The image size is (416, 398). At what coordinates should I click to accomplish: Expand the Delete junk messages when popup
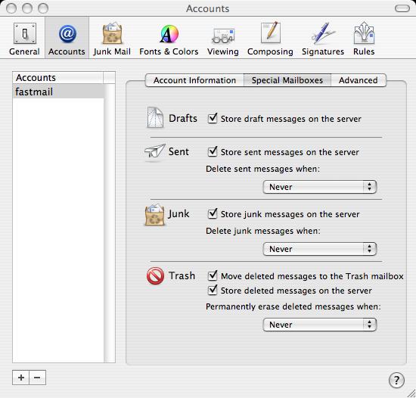tap(320, 249)
